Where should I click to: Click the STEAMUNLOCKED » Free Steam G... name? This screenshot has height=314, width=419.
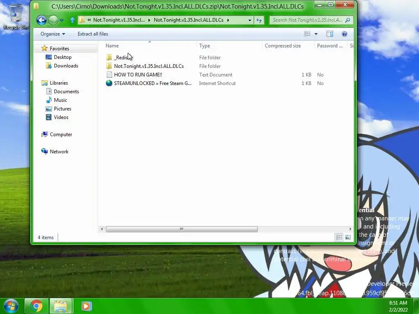pyautogui.click(x=153, y=83)
